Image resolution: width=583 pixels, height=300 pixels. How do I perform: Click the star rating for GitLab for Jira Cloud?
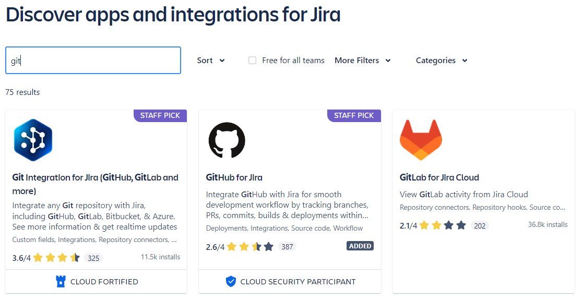click(x=443, y=225)
